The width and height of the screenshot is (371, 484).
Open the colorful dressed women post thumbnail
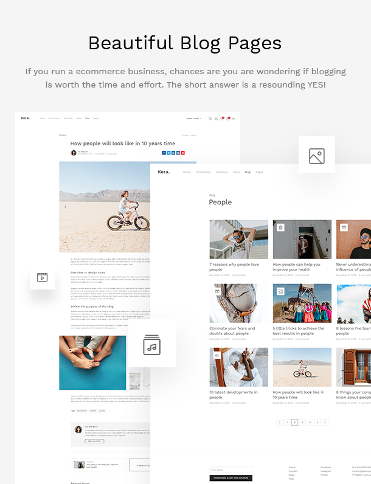click(302, 303)
